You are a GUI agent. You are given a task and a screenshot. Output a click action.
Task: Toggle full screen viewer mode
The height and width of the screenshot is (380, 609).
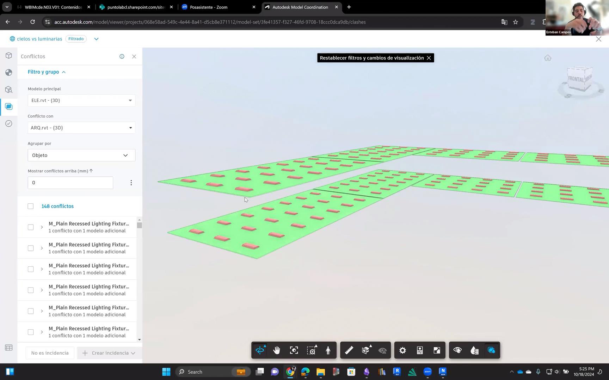(437, 350)
